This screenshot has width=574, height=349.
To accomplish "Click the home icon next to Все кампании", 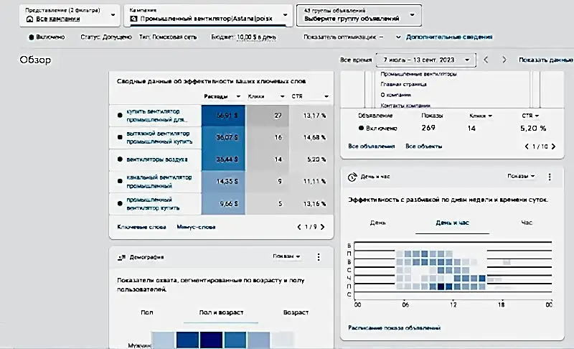I will pyautogui.click(x=29, y=19).
